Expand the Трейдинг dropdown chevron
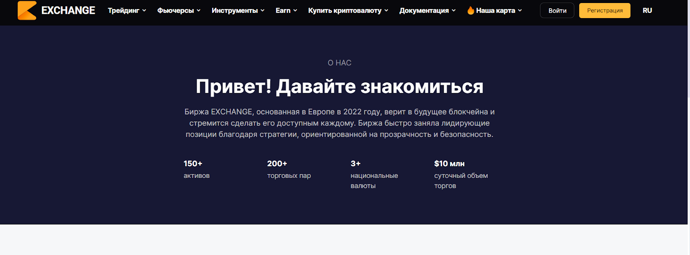The height and width of the screenshot is (255, 690). [144, 10]
